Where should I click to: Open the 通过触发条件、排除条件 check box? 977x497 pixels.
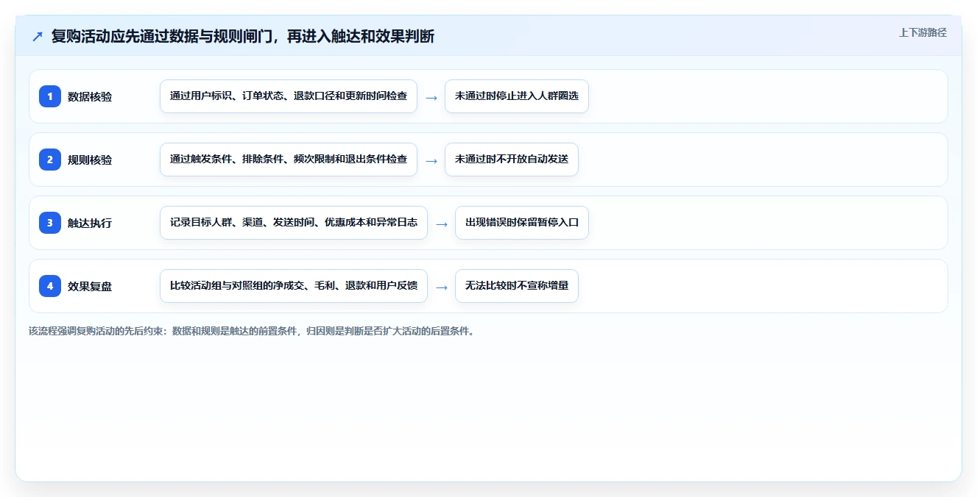(x=289, y=160)
